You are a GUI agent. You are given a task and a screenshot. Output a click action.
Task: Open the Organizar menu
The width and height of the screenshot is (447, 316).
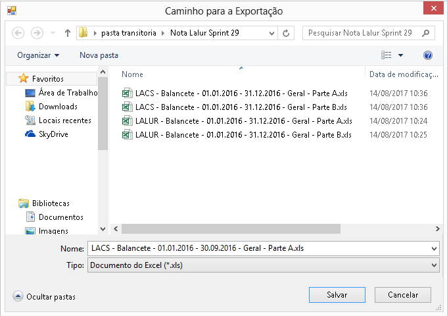38,55
